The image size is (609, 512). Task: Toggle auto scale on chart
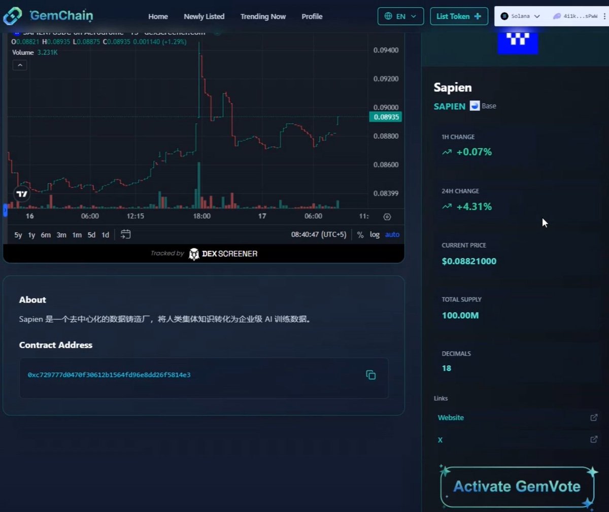[392, 234]
